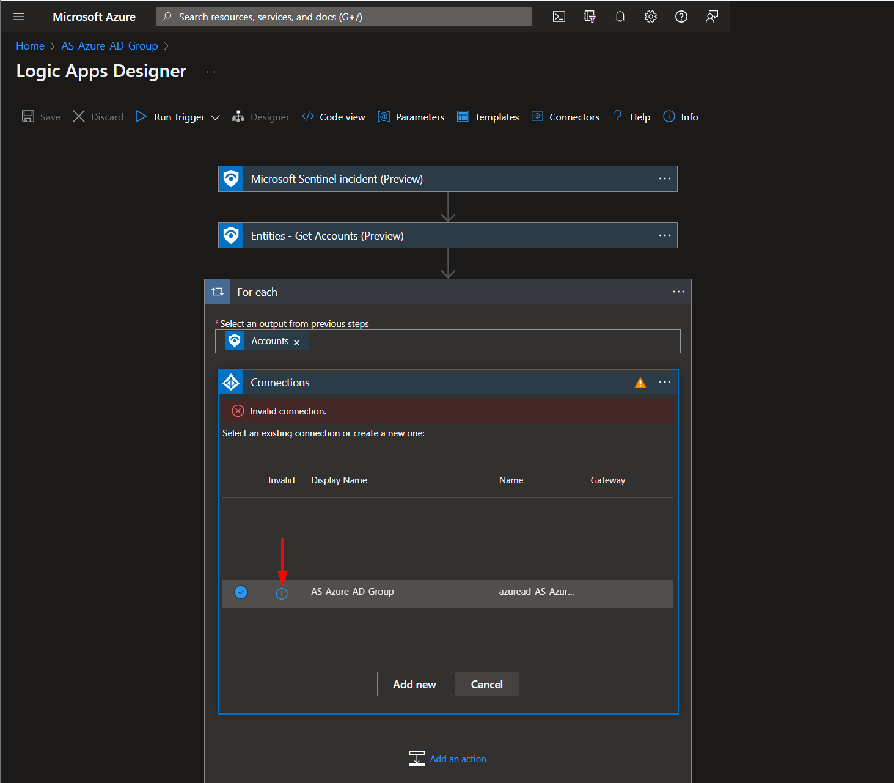
Task: Click Microsoft Azure portal title
Action: (x=94, y=17)
